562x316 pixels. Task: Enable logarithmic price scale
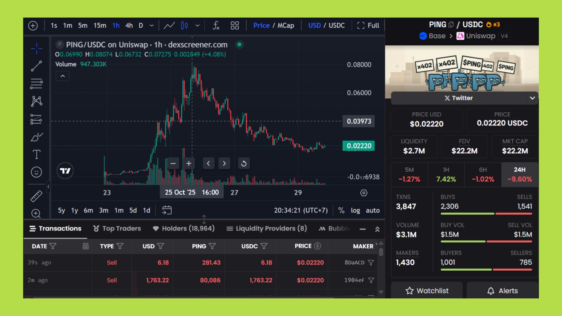click(x=355, y=210)
